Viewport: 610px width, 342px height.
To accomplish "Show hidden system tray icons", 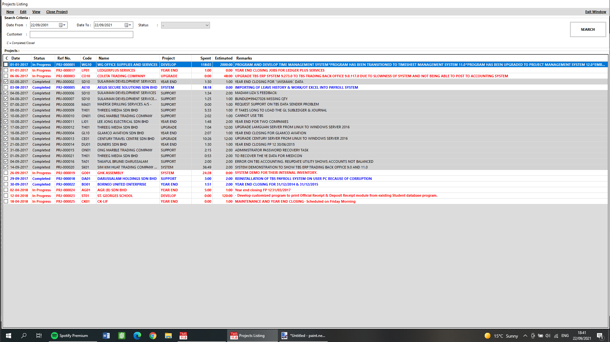I will [x=525, y=336].
